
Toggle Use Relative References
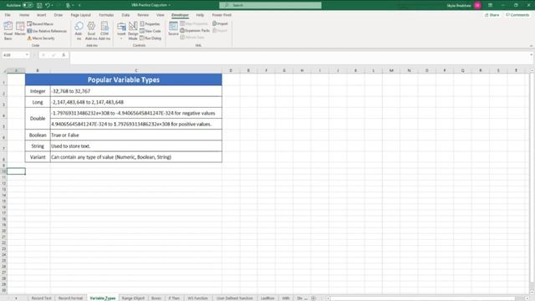coord(47,31)
